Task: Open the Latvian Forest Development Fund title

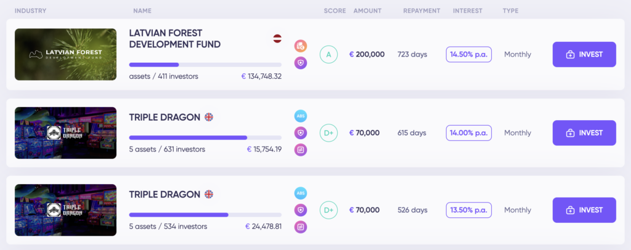Action: (x=174, y=39)
